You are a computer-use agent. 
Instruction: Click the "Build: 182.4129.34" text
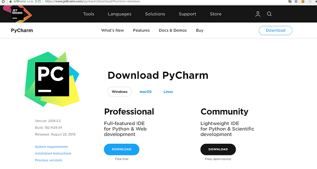coord(48,128)
